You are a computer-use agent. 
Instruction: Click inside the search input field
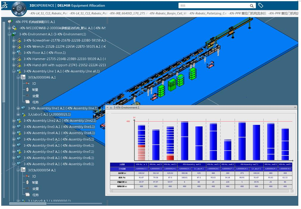coord(213,6)
